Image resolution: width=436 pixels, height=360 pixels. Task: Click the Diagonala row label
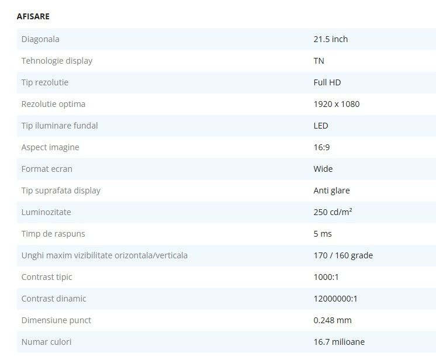(x=40, y=39)
